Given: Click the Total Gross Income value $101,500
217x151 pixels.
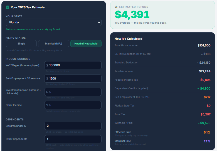Looking at the screenshot, I should 204,45.
